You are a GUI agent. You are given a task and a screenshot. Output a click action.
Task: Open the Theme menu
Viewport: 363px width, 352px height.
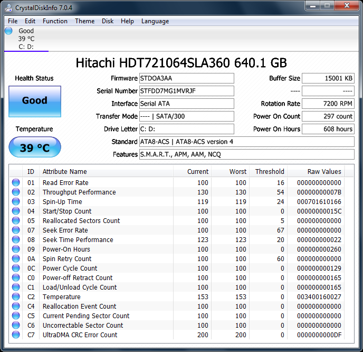click(84, 21)
